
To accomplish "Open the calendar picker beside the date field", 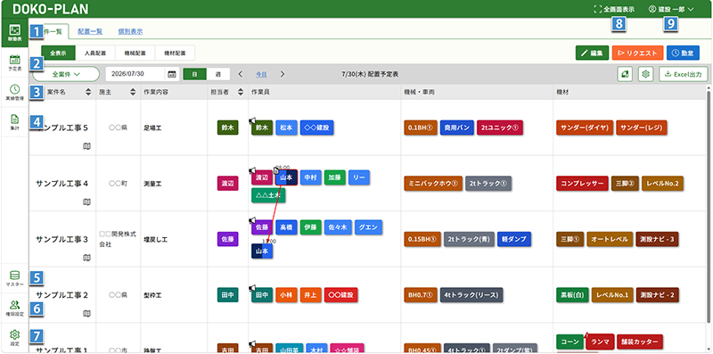I will click(171, 74).
